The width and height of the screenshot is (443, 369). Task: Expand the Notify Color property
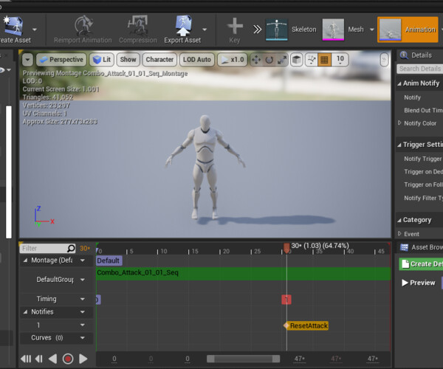click(400, 123)
